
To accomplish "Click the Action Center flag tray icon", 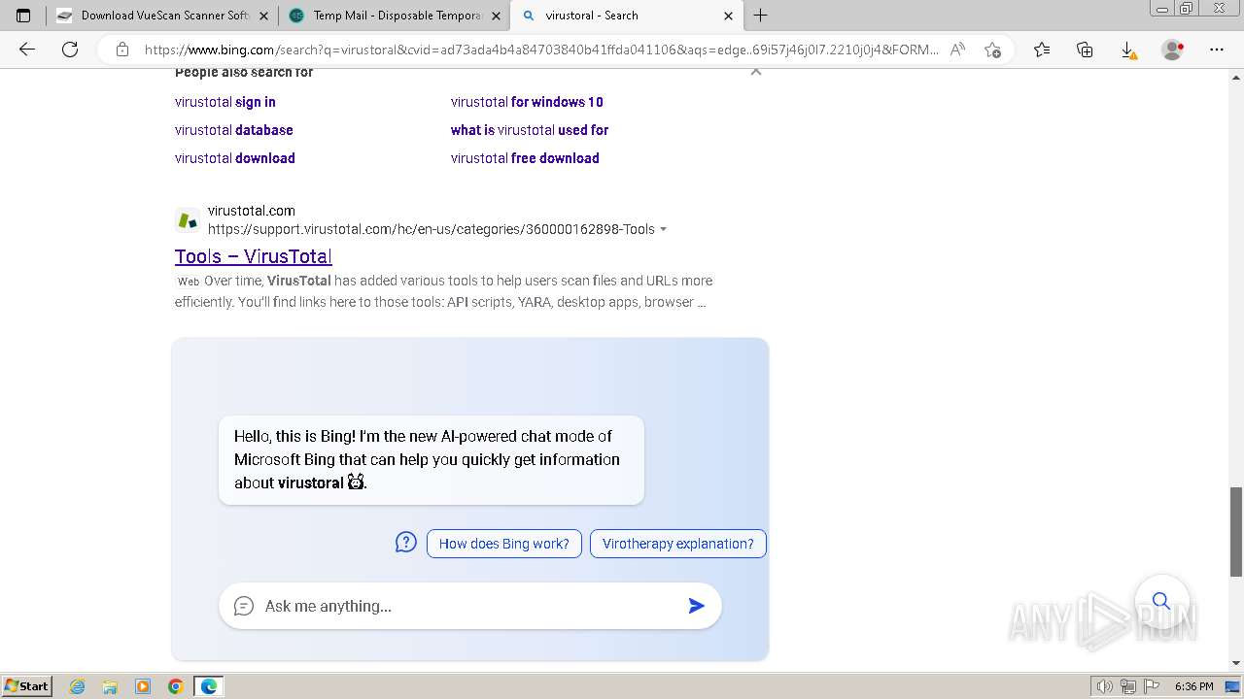I will tap(1154, 686).
